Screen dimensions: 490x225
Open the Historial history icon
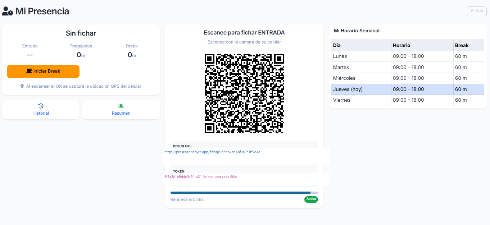point(41,106)
